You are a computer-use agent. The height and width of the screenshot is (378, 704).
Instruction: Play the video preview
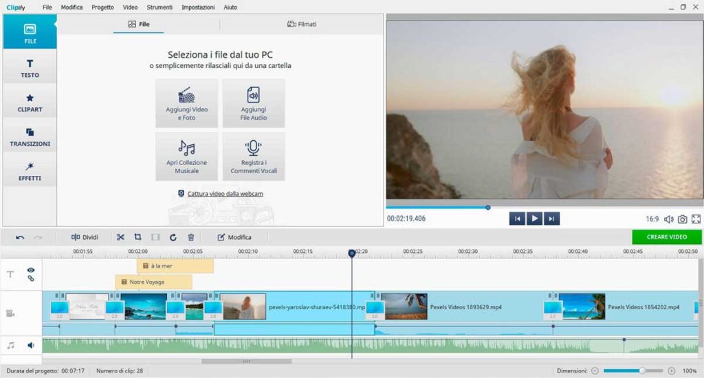click(534, 219)
